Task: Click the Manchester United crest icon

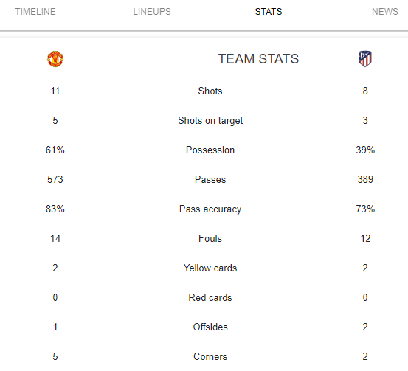Action: [x=55, y=59]
